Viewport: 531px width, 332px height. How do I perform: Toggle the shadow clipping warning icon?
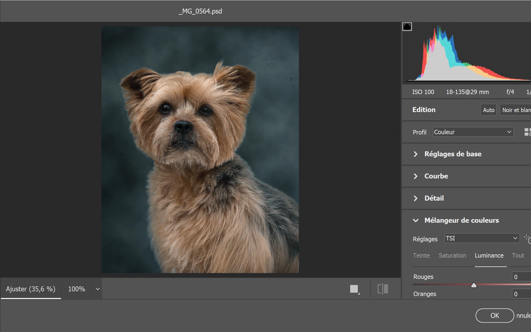pos(407,27)
